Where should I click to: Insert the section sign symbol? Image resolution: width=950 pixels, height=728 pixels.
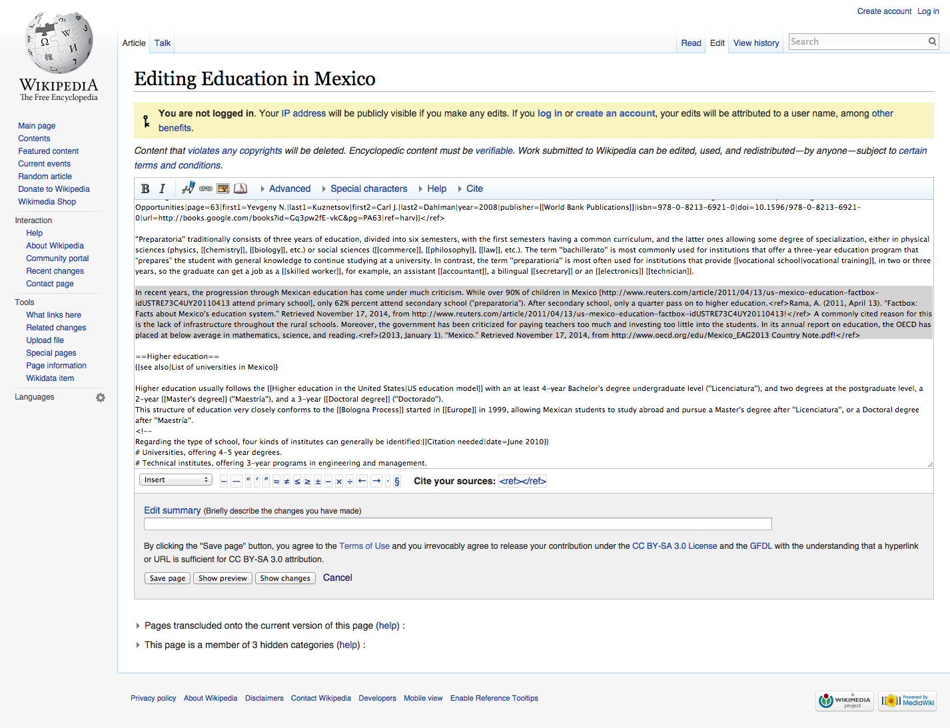[397, 481]
